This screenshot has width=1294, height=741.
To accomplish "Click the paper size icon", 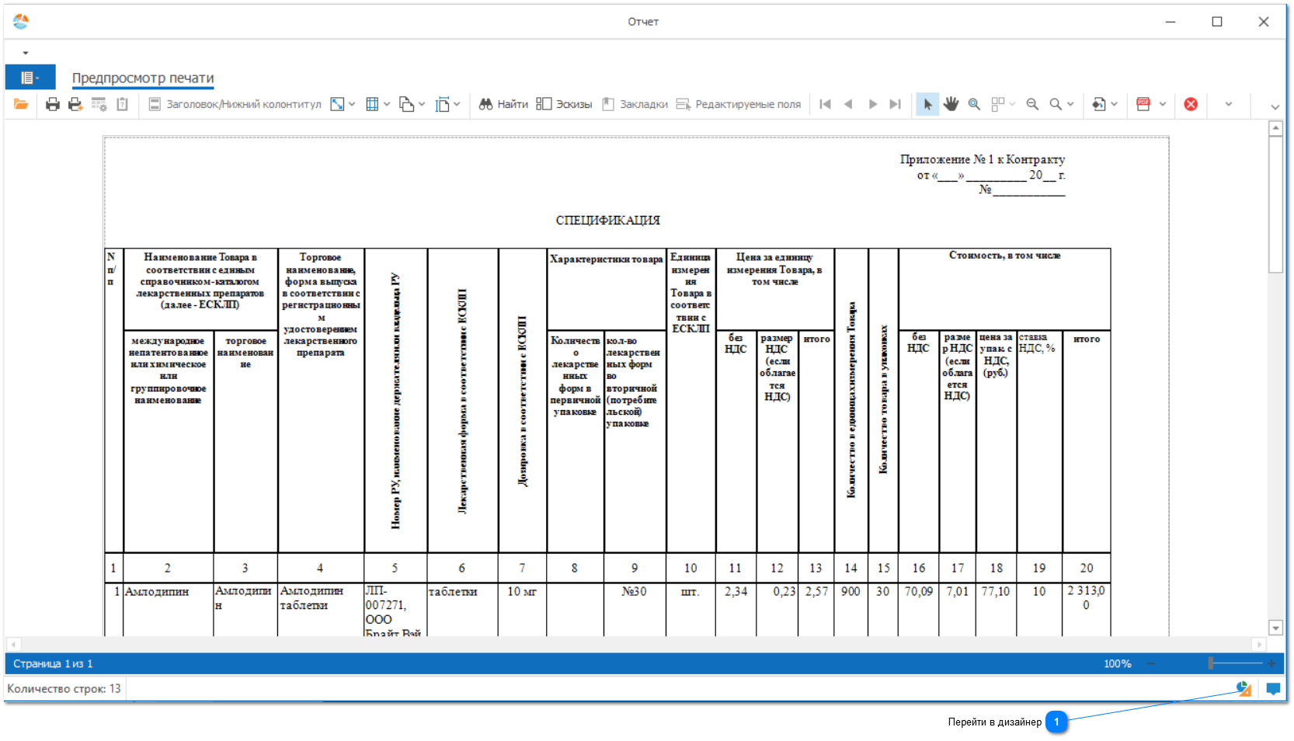I will [x=443, y=104].
